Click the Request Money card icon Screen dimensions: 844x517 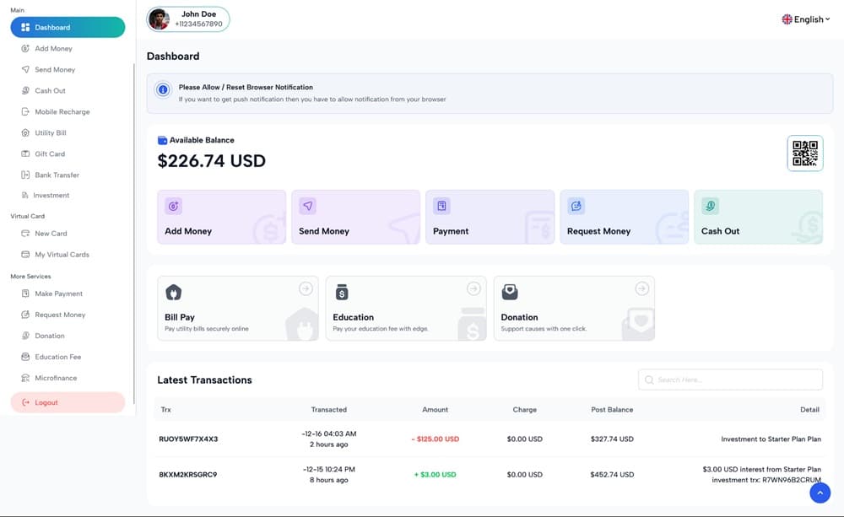pos(576,206)
